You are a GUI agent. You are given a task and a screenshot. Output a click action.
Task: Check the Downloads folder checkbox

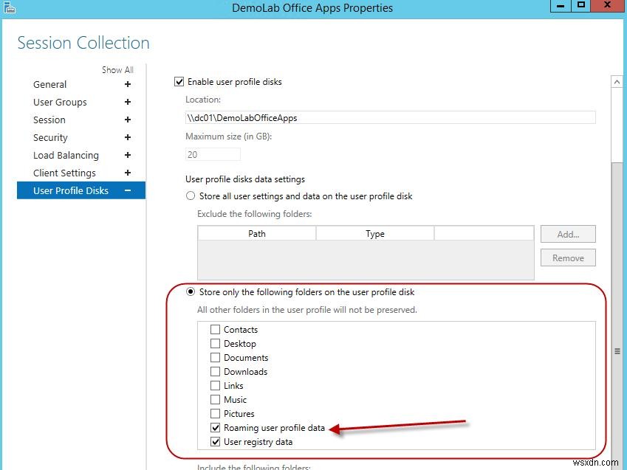point(214,371)
